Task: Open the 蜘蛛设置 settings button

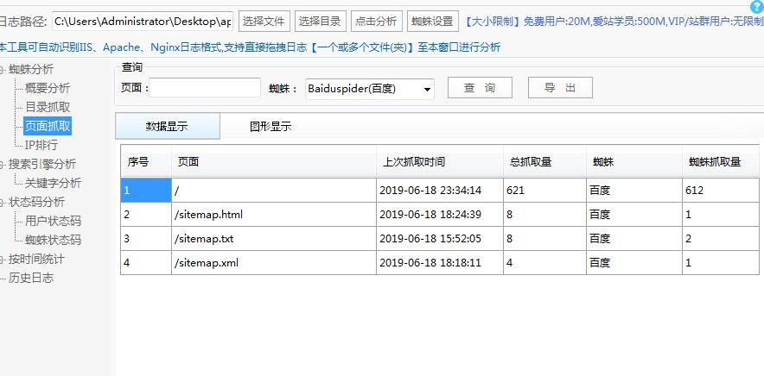Action: point(431,21)
